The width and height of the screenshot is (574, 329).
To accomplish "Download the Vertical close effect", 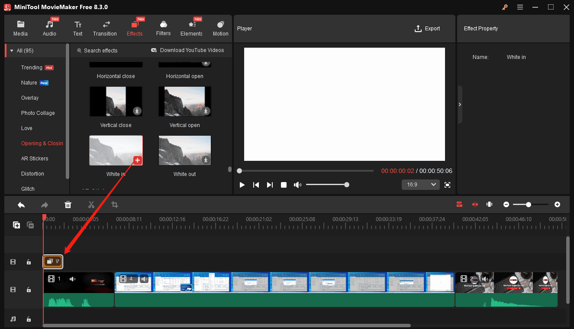I will coord(137,111).
